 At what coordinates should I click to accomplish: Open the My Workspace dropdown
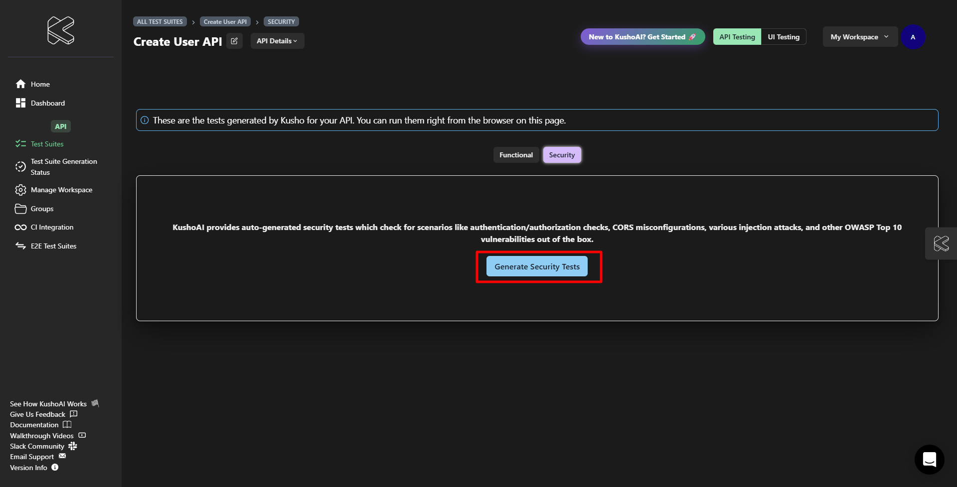click(859, 37)
